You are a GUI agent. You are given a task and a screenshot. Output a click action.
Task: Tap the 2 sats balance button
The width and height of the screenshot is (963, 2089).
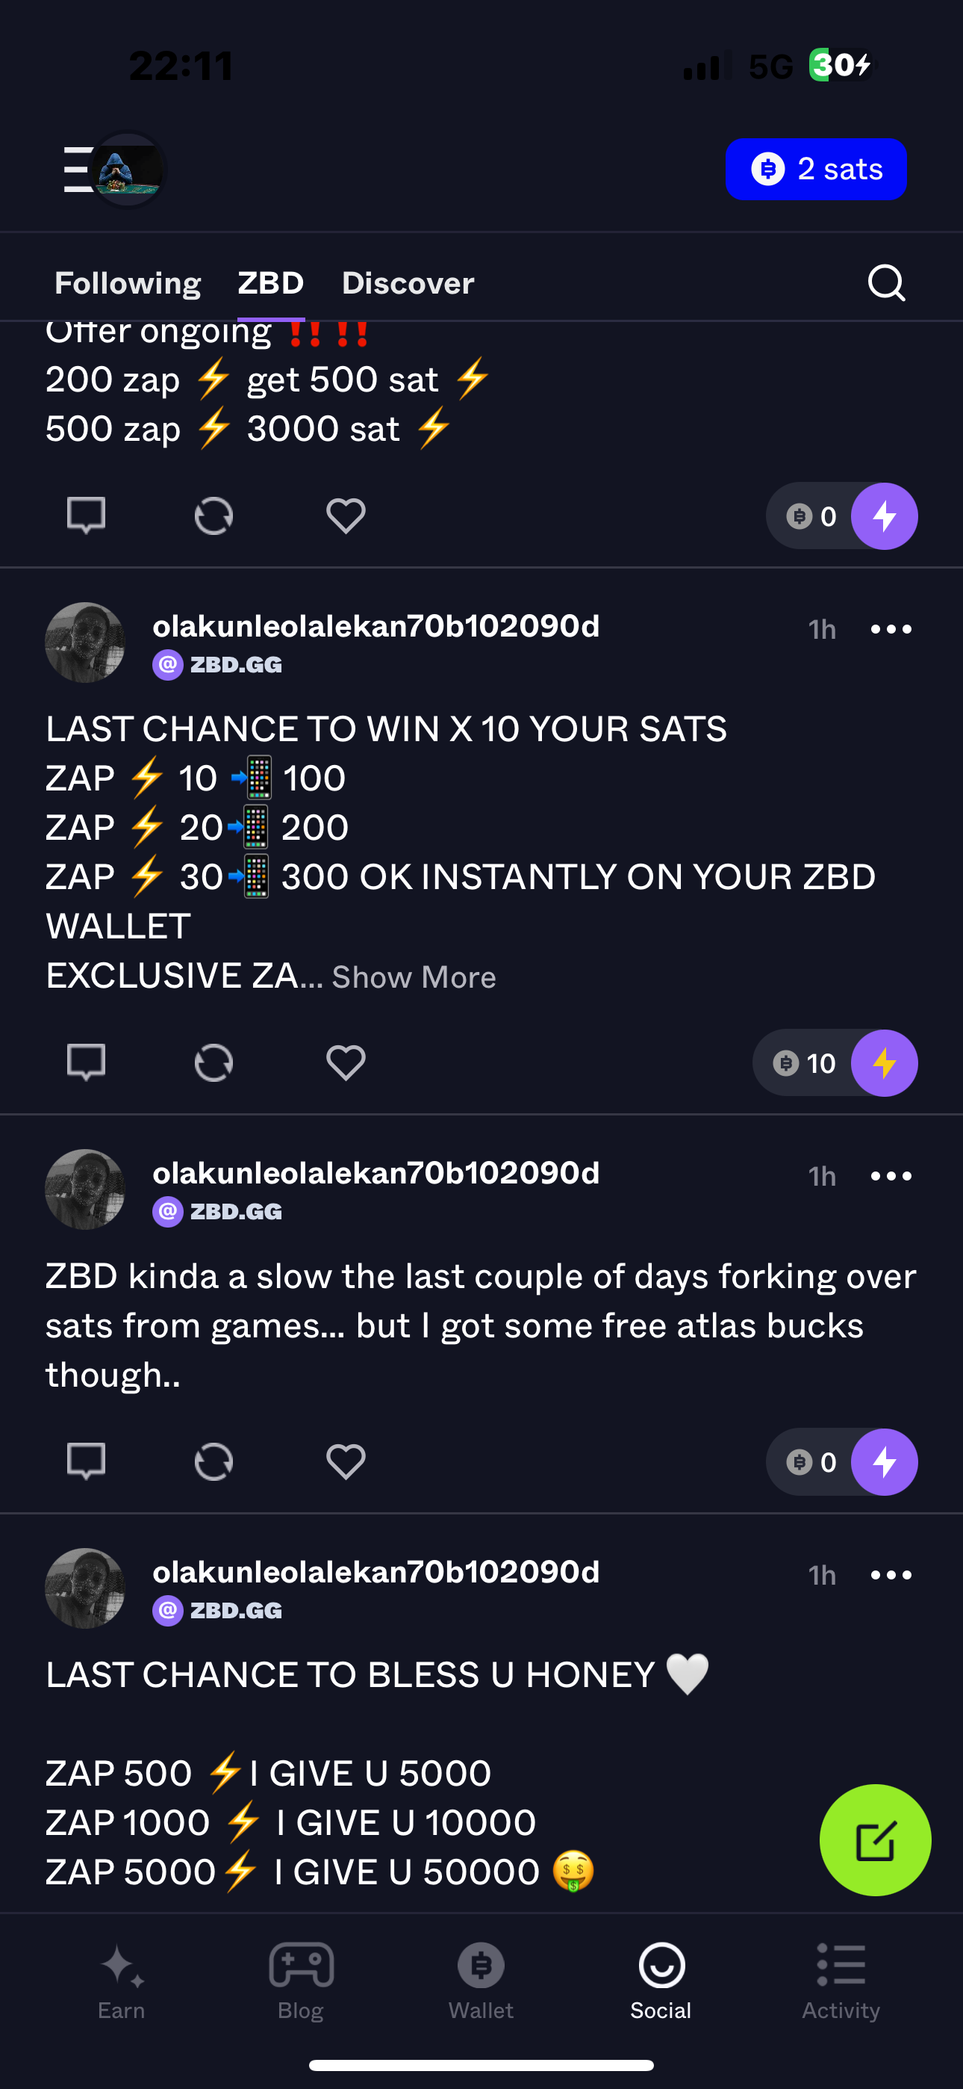point(815,170)
